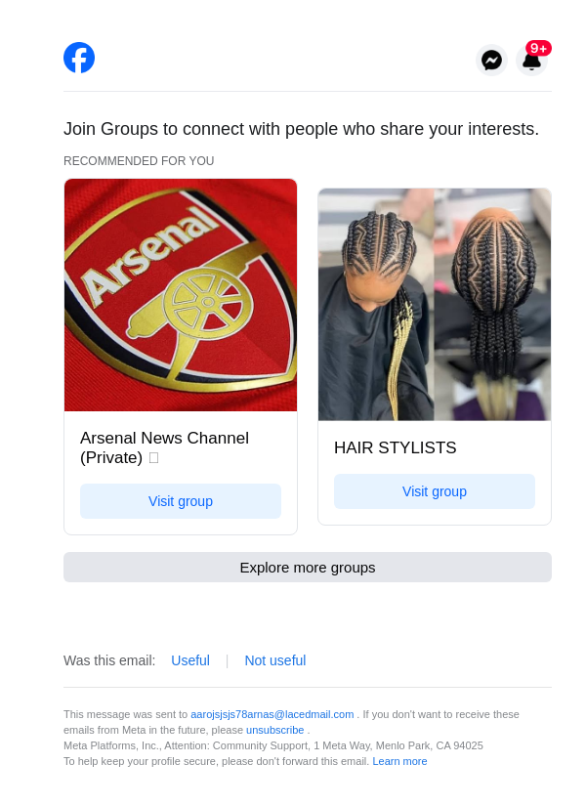Click the "RECOMMENDED FOR YOU" label

(139, 161)
